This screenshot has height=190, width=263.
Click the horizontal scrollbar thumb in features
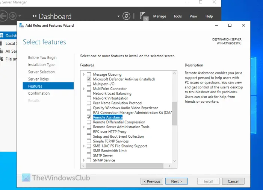[x=125, y=166]
